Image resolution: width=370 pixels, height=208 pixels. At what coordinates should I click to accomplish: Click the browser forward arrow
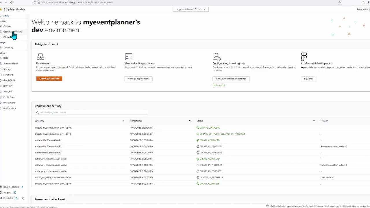[x=6, y=2]
